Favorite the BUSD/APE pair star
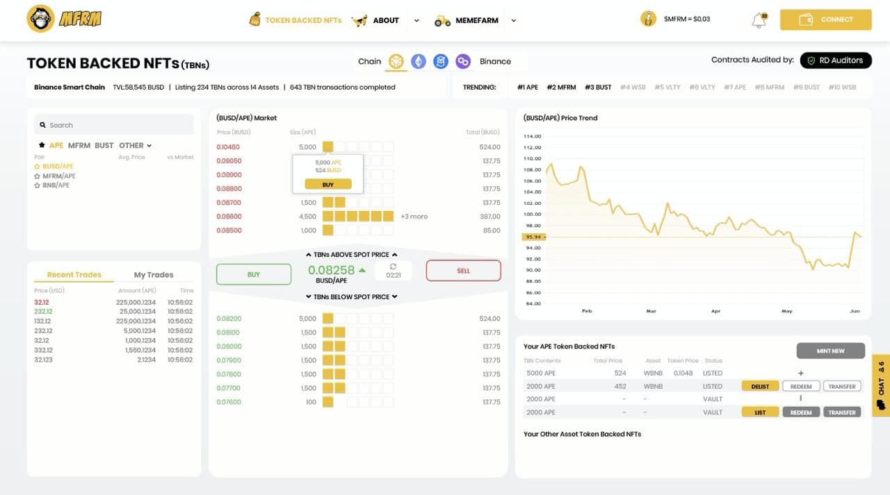890x495 pixels. pyautogui.click(x=38, y=167)
